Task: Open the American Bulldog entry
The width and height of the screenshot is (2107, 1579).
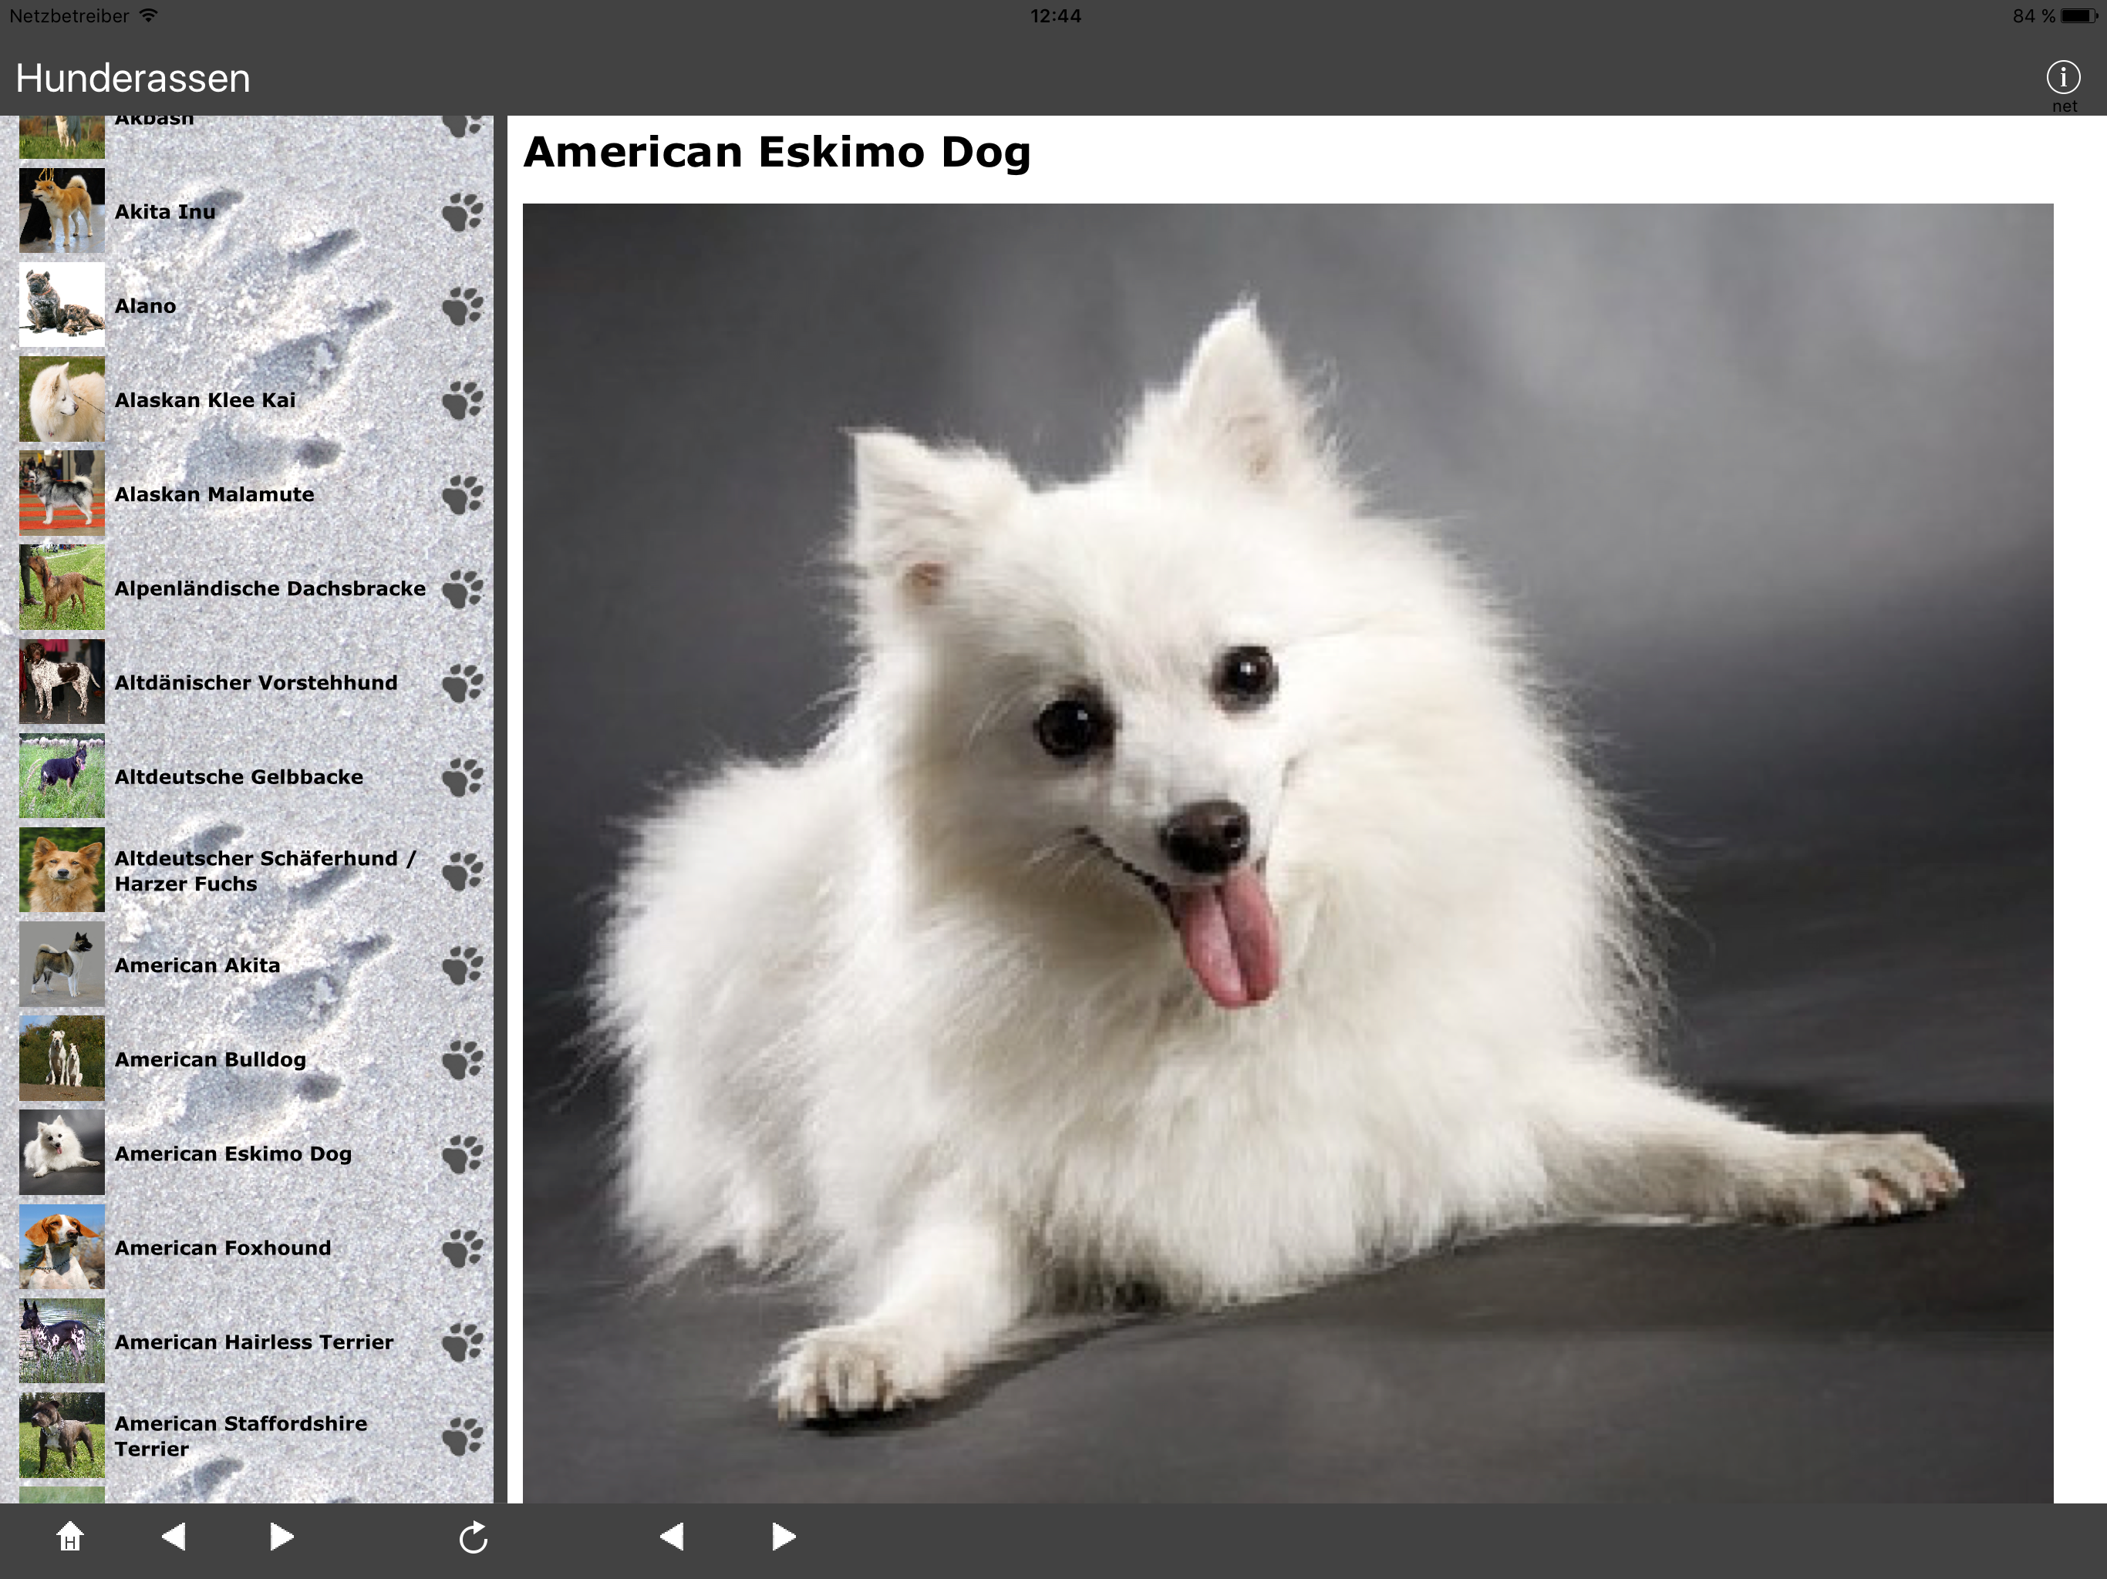Action: (210, 1060)
